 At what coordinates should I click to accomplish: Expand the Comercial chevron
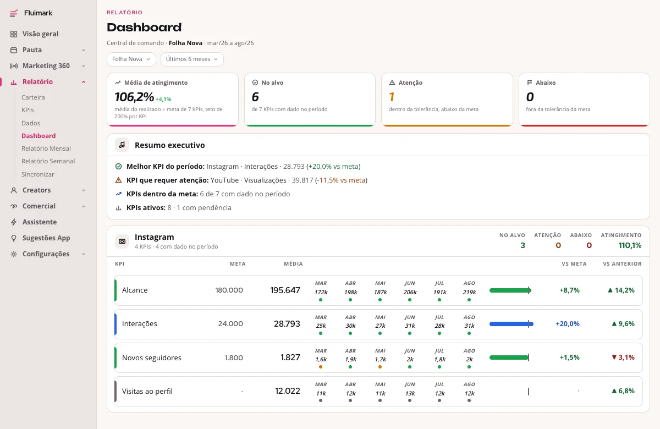click(84, 206)
